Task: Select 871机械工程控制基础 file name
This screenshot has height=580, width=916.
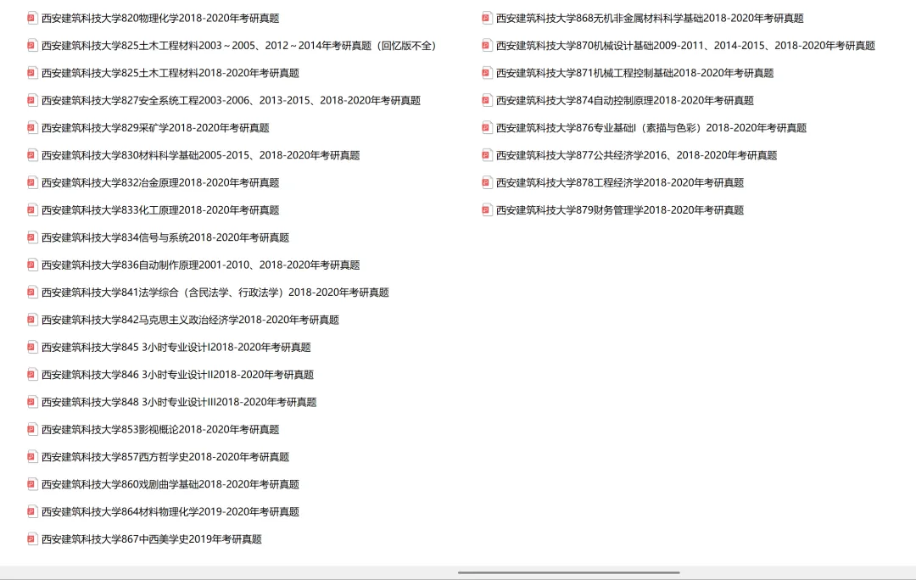Action: point(635,74)
